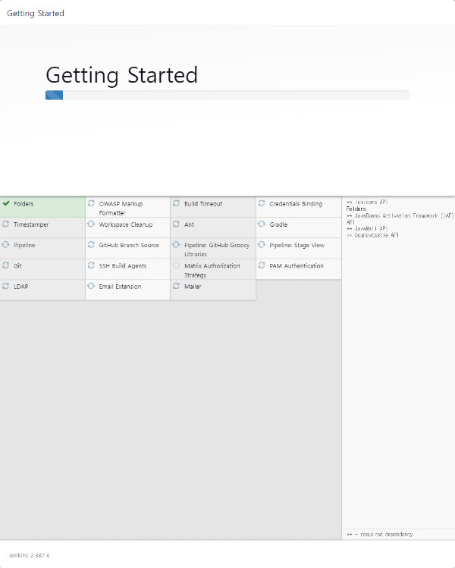Click the Getting Started title in header bar

pos(36,13)
